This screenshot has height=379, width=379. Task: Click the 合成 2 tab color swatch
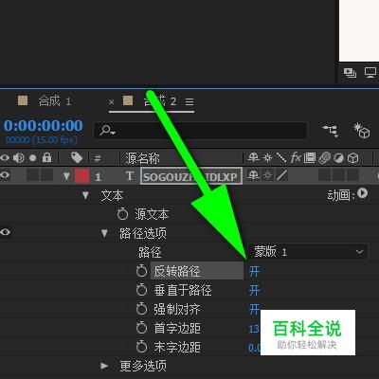pos(128,100)
